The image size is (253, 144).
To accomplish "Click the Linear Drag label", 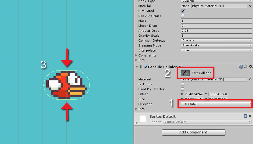I will pyautogui.click(x=147, y=26).
